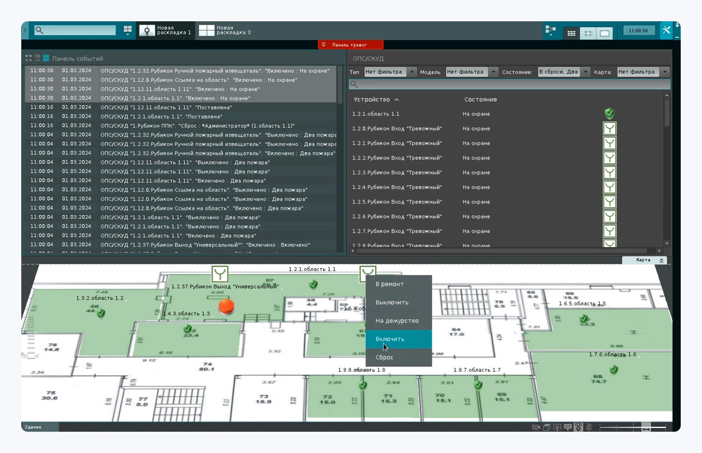Show events panel as list view

(37, 58)
